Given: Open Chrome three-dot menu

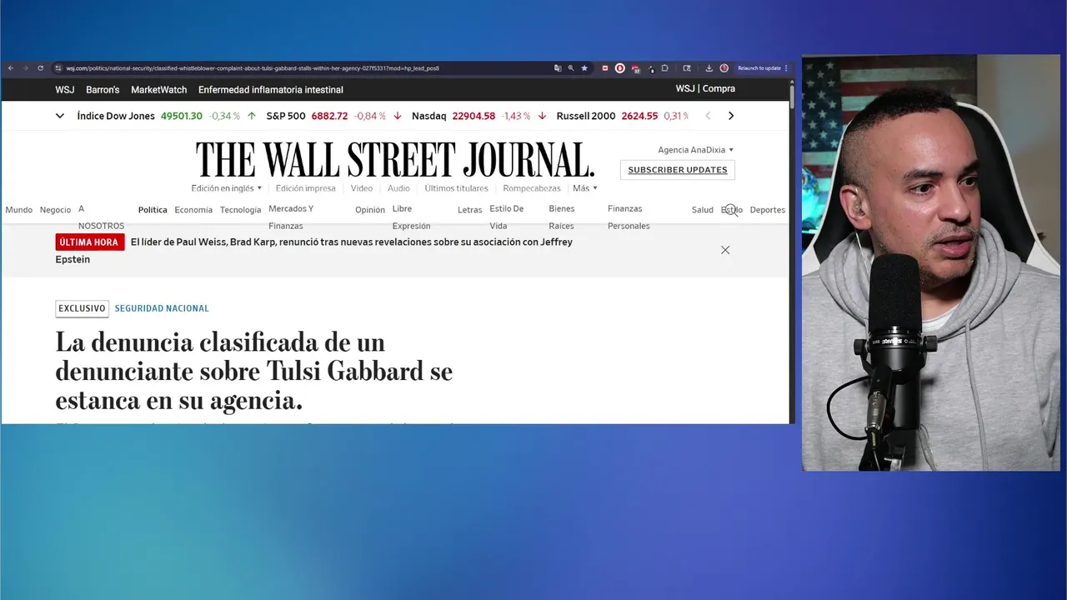Looking at the screenshot, I should (786, 68).
